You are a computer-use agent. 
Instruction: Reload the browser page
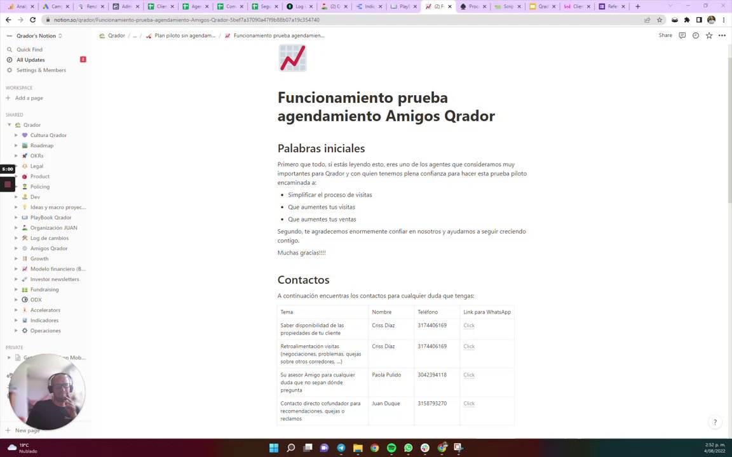tap(32, 20)
